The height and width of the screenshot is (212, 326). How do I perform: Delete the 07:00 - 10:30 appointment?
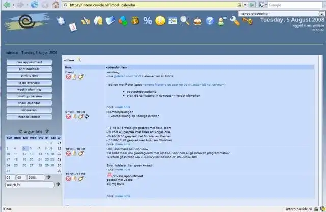click(68, 117)
